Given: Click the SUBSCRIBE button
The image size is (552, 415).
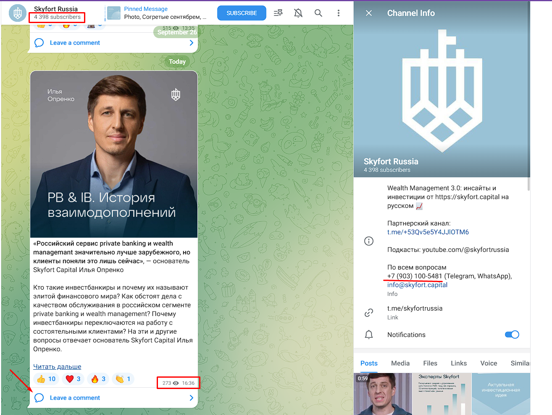Looking at the screenshot, I should (242, 13).
